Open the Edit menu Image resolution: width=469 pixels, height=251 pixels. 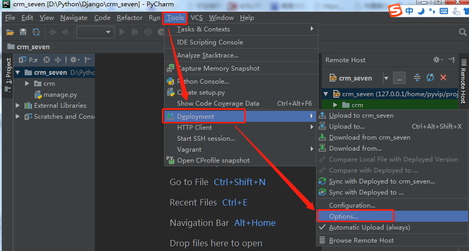pyautogui.click(x=27, y=18)
